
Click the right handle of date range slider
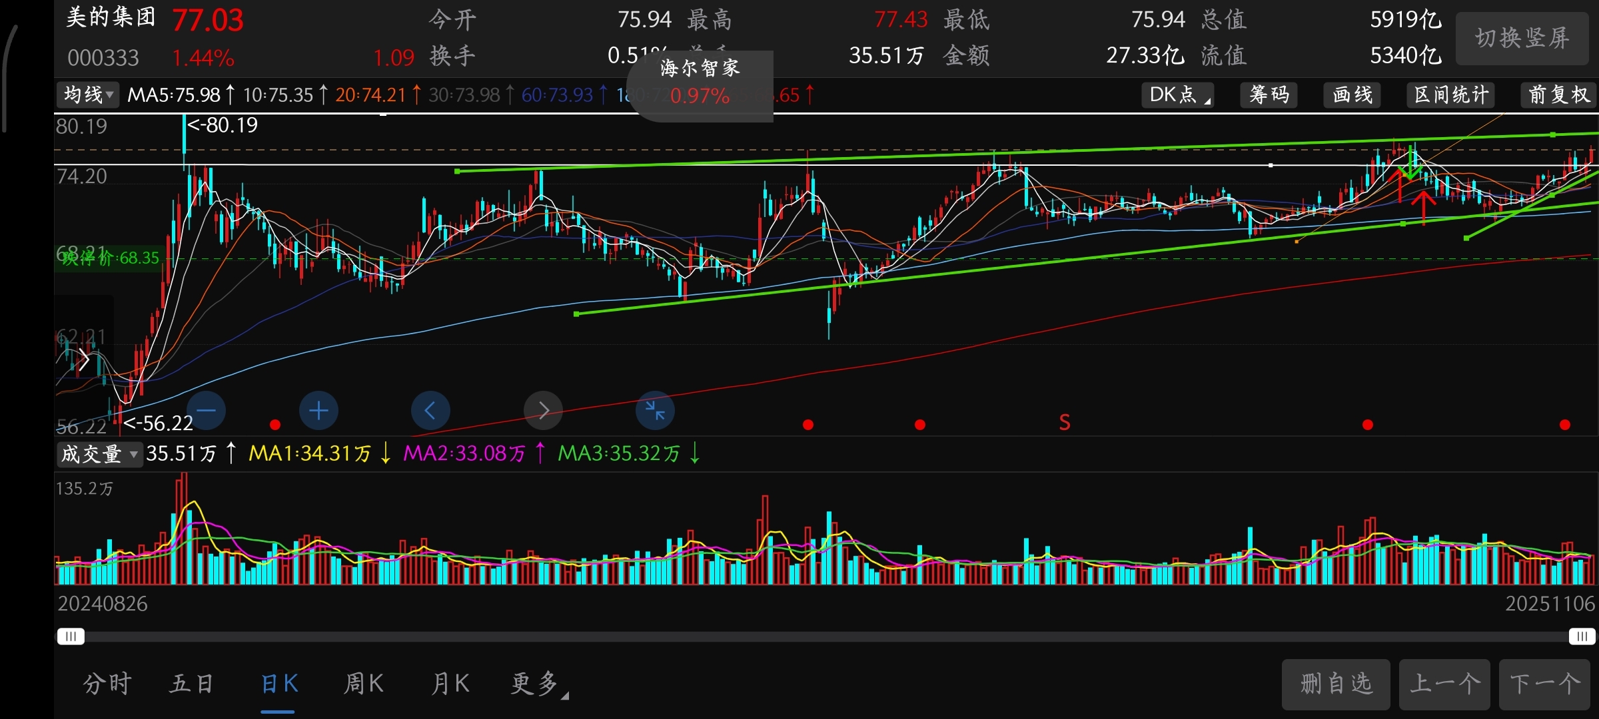[x=1581, y=636]
